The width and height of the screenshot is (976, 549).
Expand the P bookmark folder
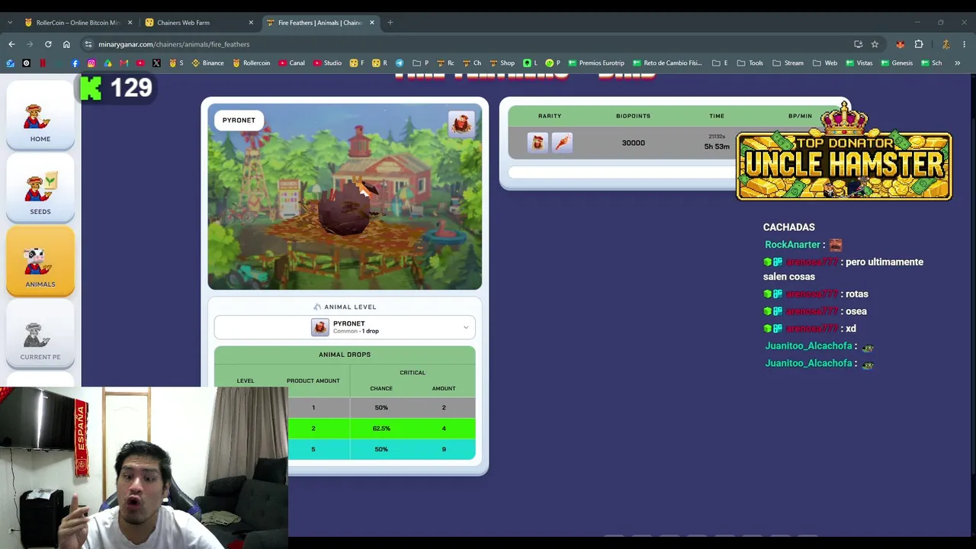click(420, 63)
